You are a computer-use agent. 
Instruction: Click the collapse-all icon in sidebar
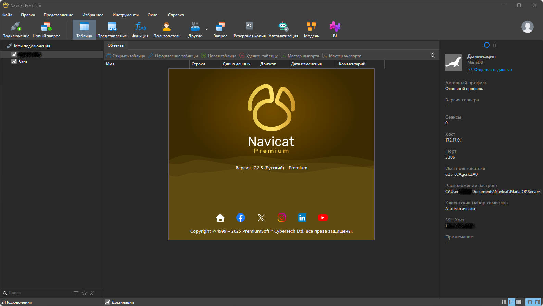click(92, 293)
